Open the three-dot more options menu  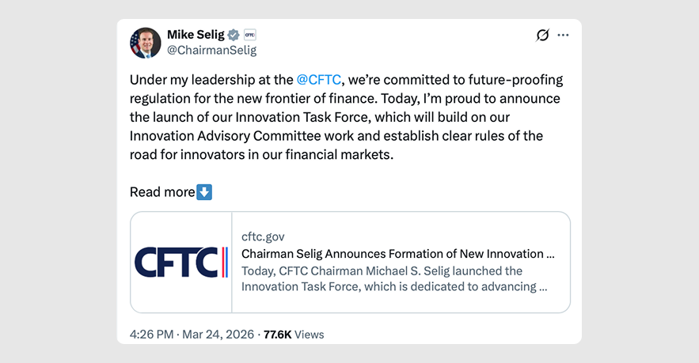click(563, 36)
